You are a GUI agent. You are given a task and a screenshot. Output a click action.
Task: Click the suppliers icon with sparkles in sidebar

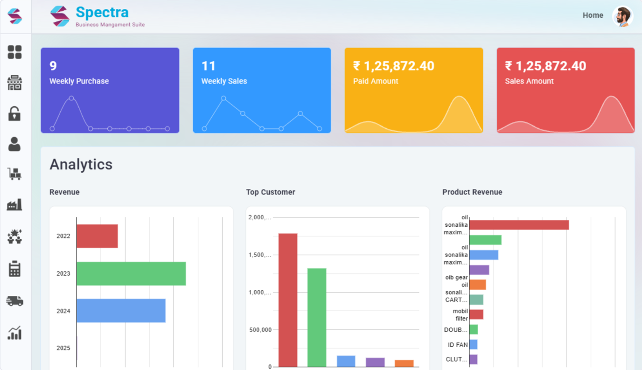pos(15,236)
